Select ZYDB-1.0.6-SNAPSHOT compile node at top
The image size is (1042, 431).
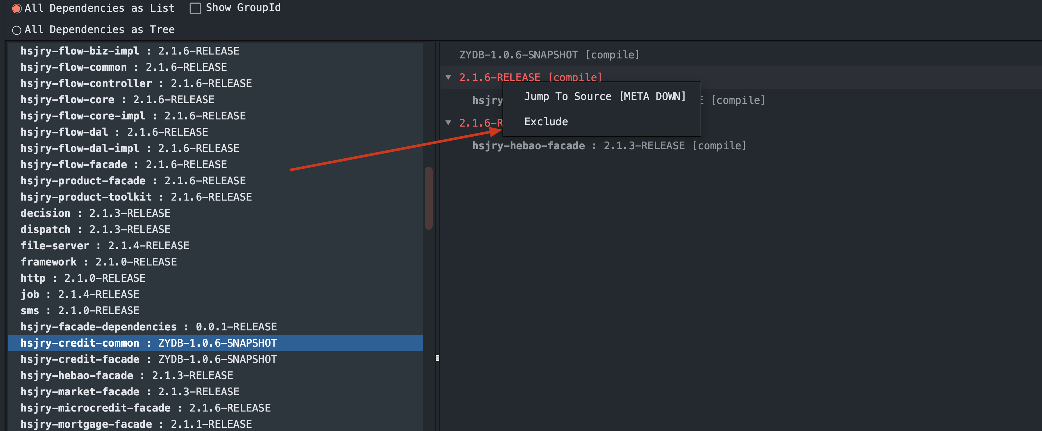[x=549, y=55]
